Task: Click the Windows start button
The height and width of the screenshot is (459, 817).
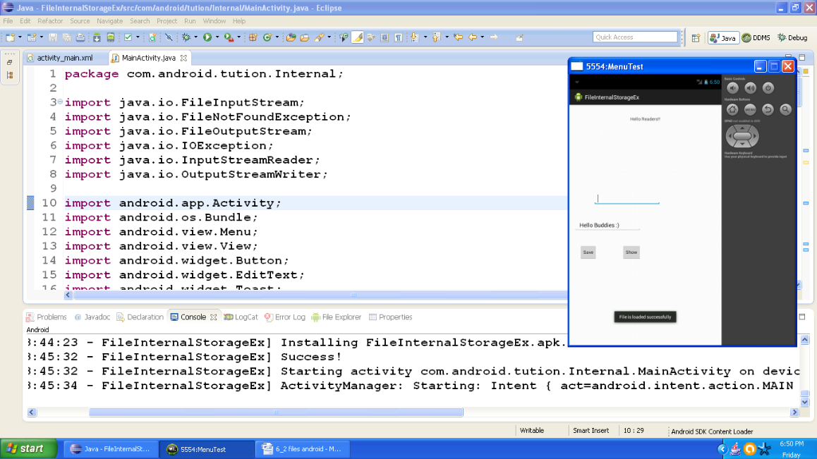Action: (x=29, y=448)
